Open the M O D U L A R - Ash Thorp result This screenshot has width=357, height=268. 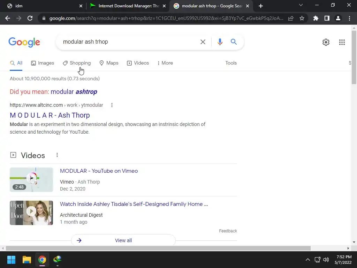click(x=50, y=115)
